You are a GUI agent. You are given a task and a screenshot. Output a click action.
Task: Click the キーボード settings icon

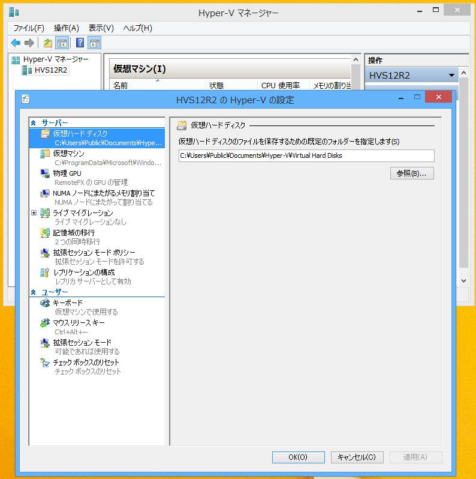(x=45, y=303)
